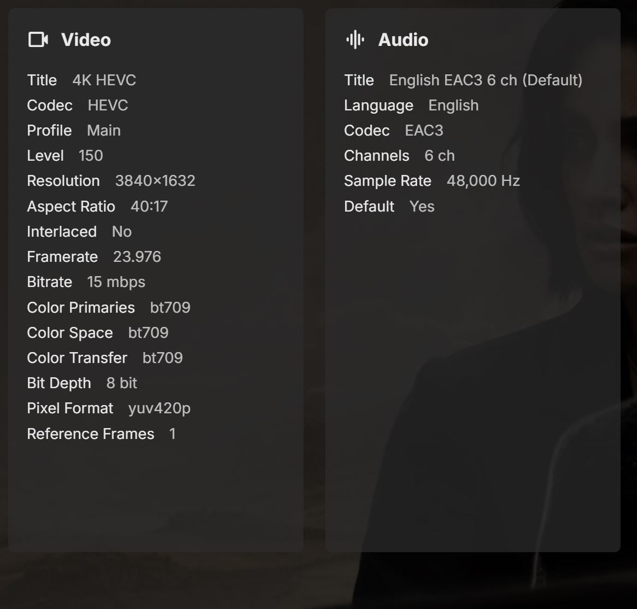This screenshot has width=637, height=609.
Task: Click the Video section heading
Action: tap(86, 39)
